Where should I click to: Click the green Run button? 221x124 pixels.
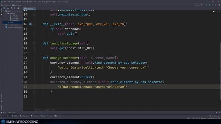(206, 5)
